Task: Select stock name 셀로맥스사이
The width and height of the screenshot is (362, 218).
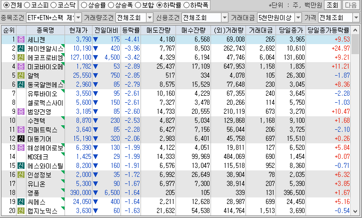Action: click(45, 103)
